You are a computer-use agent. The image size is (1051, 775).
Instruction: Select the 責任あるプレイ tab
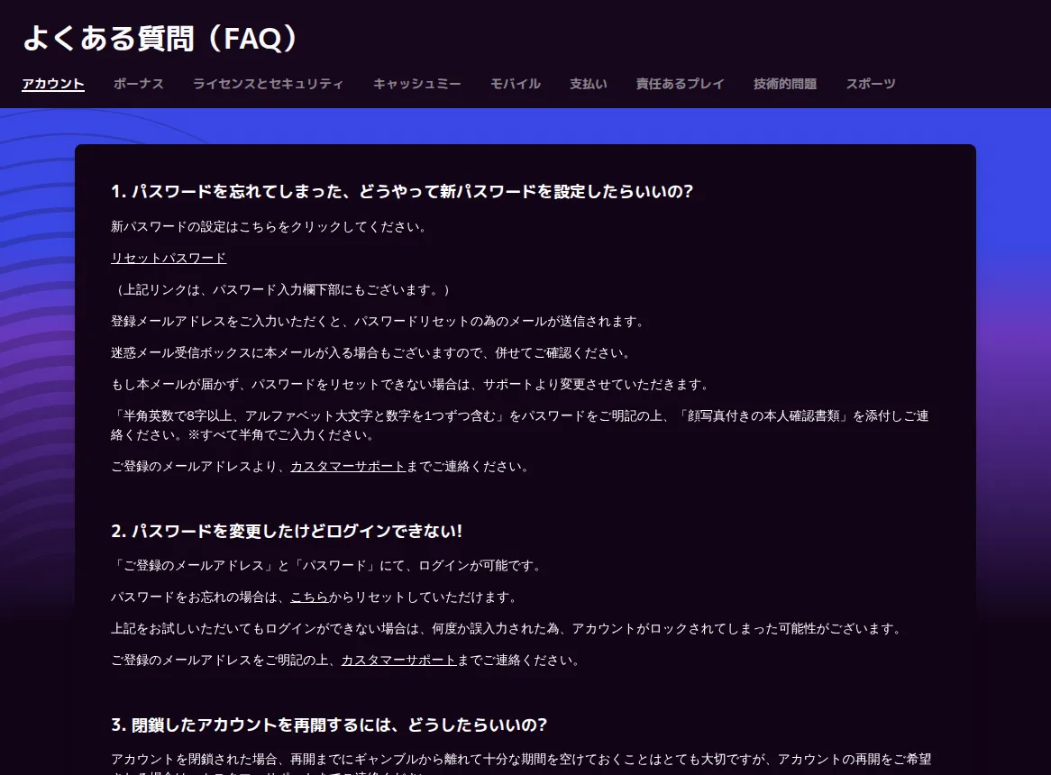point(681,84)
